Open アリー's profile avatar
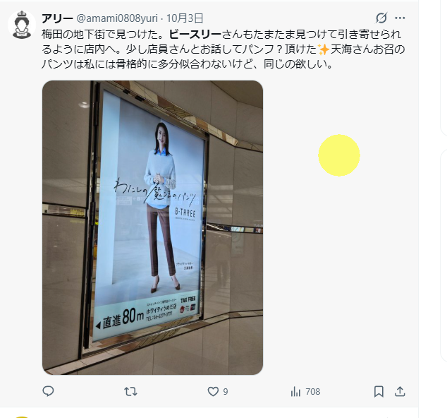Screen dimensions: 447x418 pos(22,25)
